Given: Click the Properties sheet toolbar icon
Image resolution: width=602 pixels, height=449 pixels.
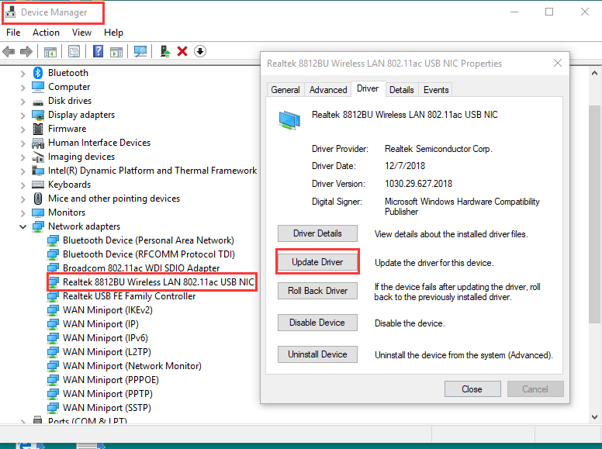Looking at the screenshot, I should (74, 51).
